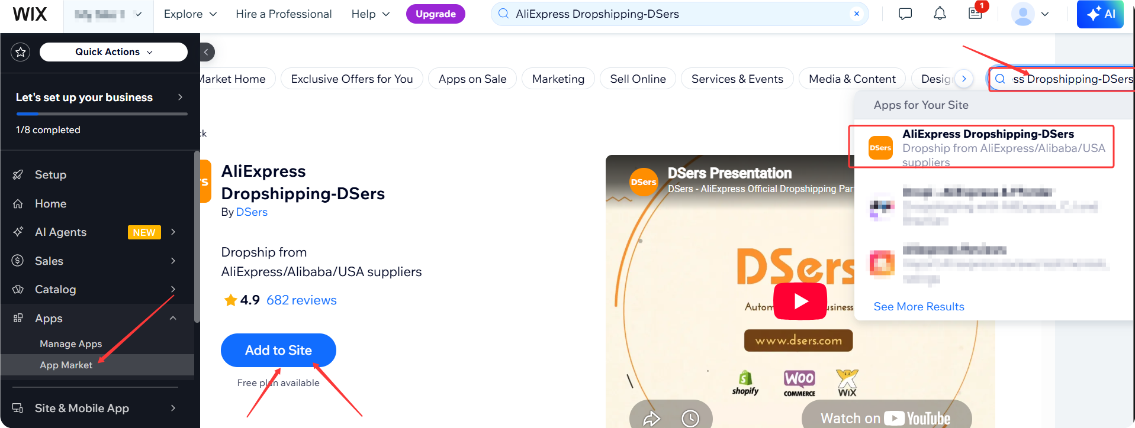Click See More Results link
1135x428 pixels.
coord(919,307)
